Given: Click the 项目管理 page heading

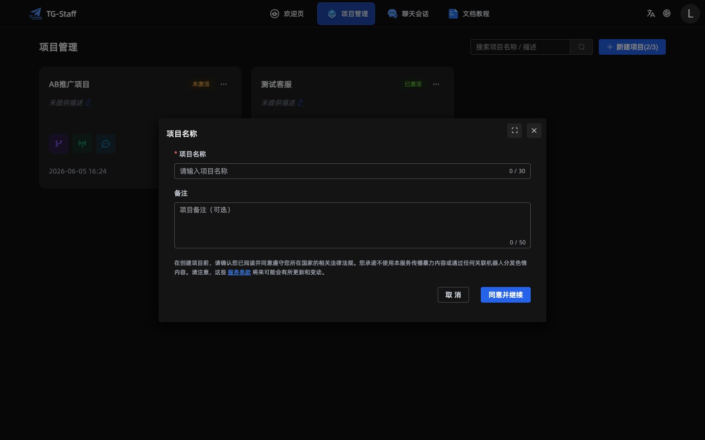Looking at the screenshot, I should click(x=58, y=47).
